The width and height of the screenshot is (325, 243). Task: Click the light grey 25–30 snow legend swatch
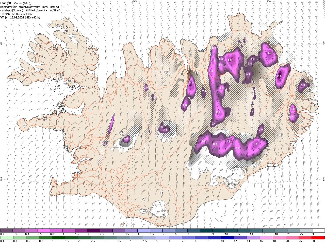click(x=306, y=231)
